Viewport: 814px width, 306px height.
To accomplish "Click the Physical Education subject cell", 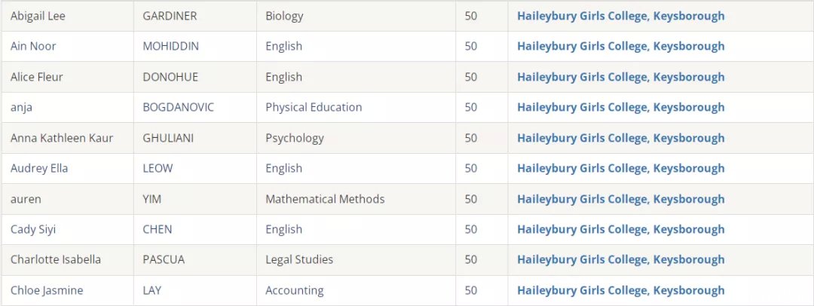I will pyautogui.click(x=356, y=108).
